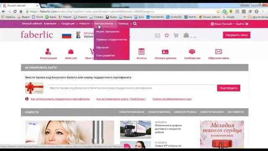Open Как активировать карту "Твой Бонус" link
Viewport: 268px width, 151px height.
[121, 99]
